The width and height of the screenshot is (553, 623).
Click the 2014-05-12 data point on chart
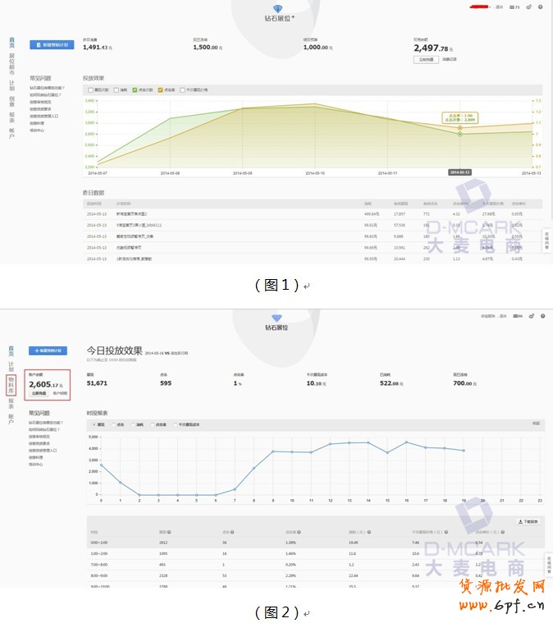click(x=459, y=133)
